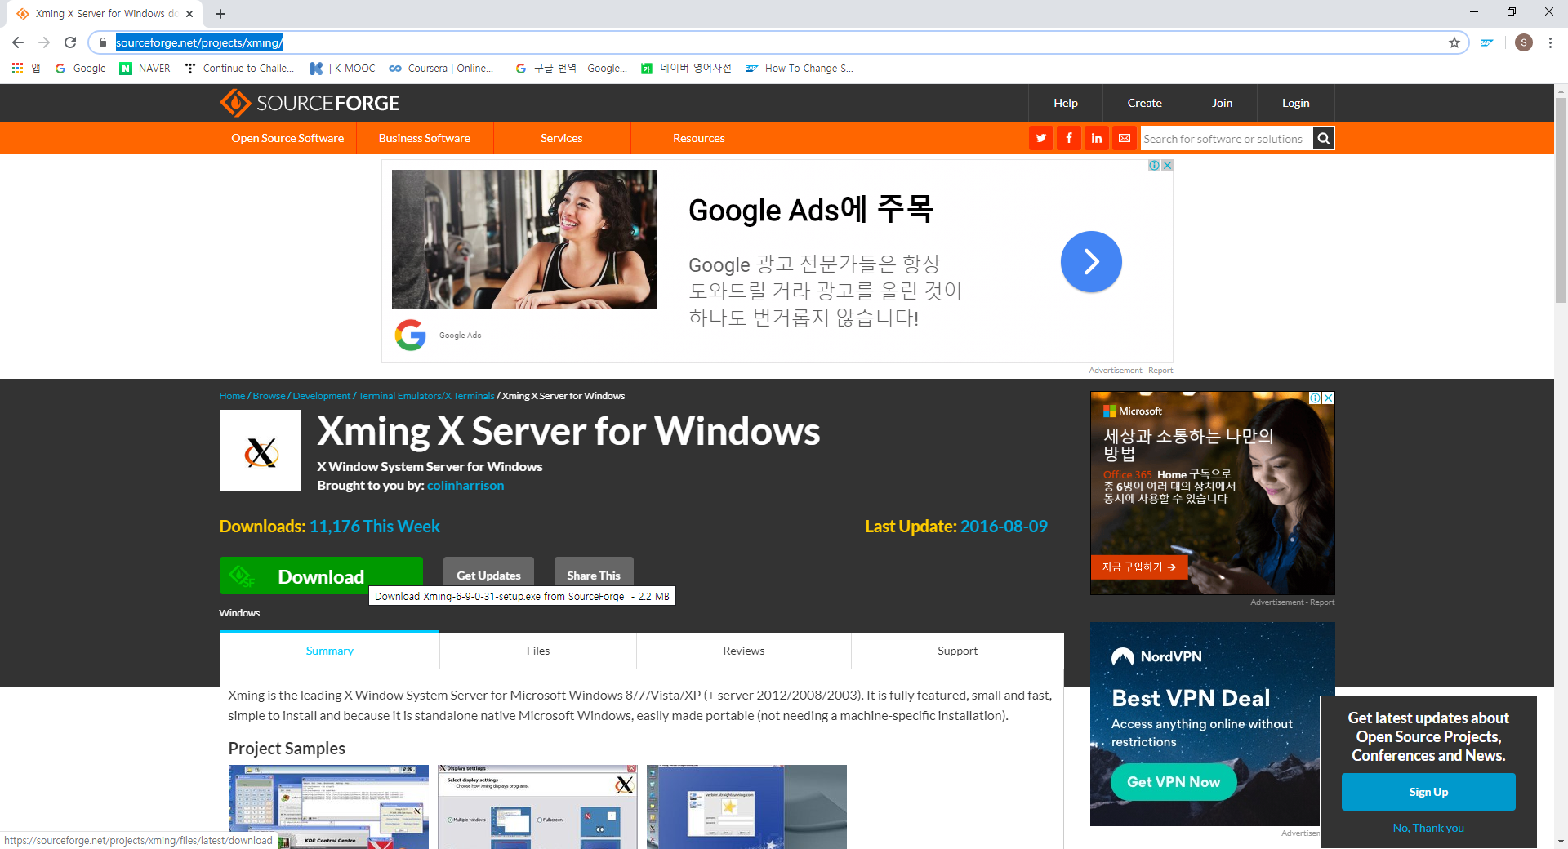1568x849 pixels.
Task: Go back with browser back arrow
Action: pyautogui.click(x=18, y=42)
